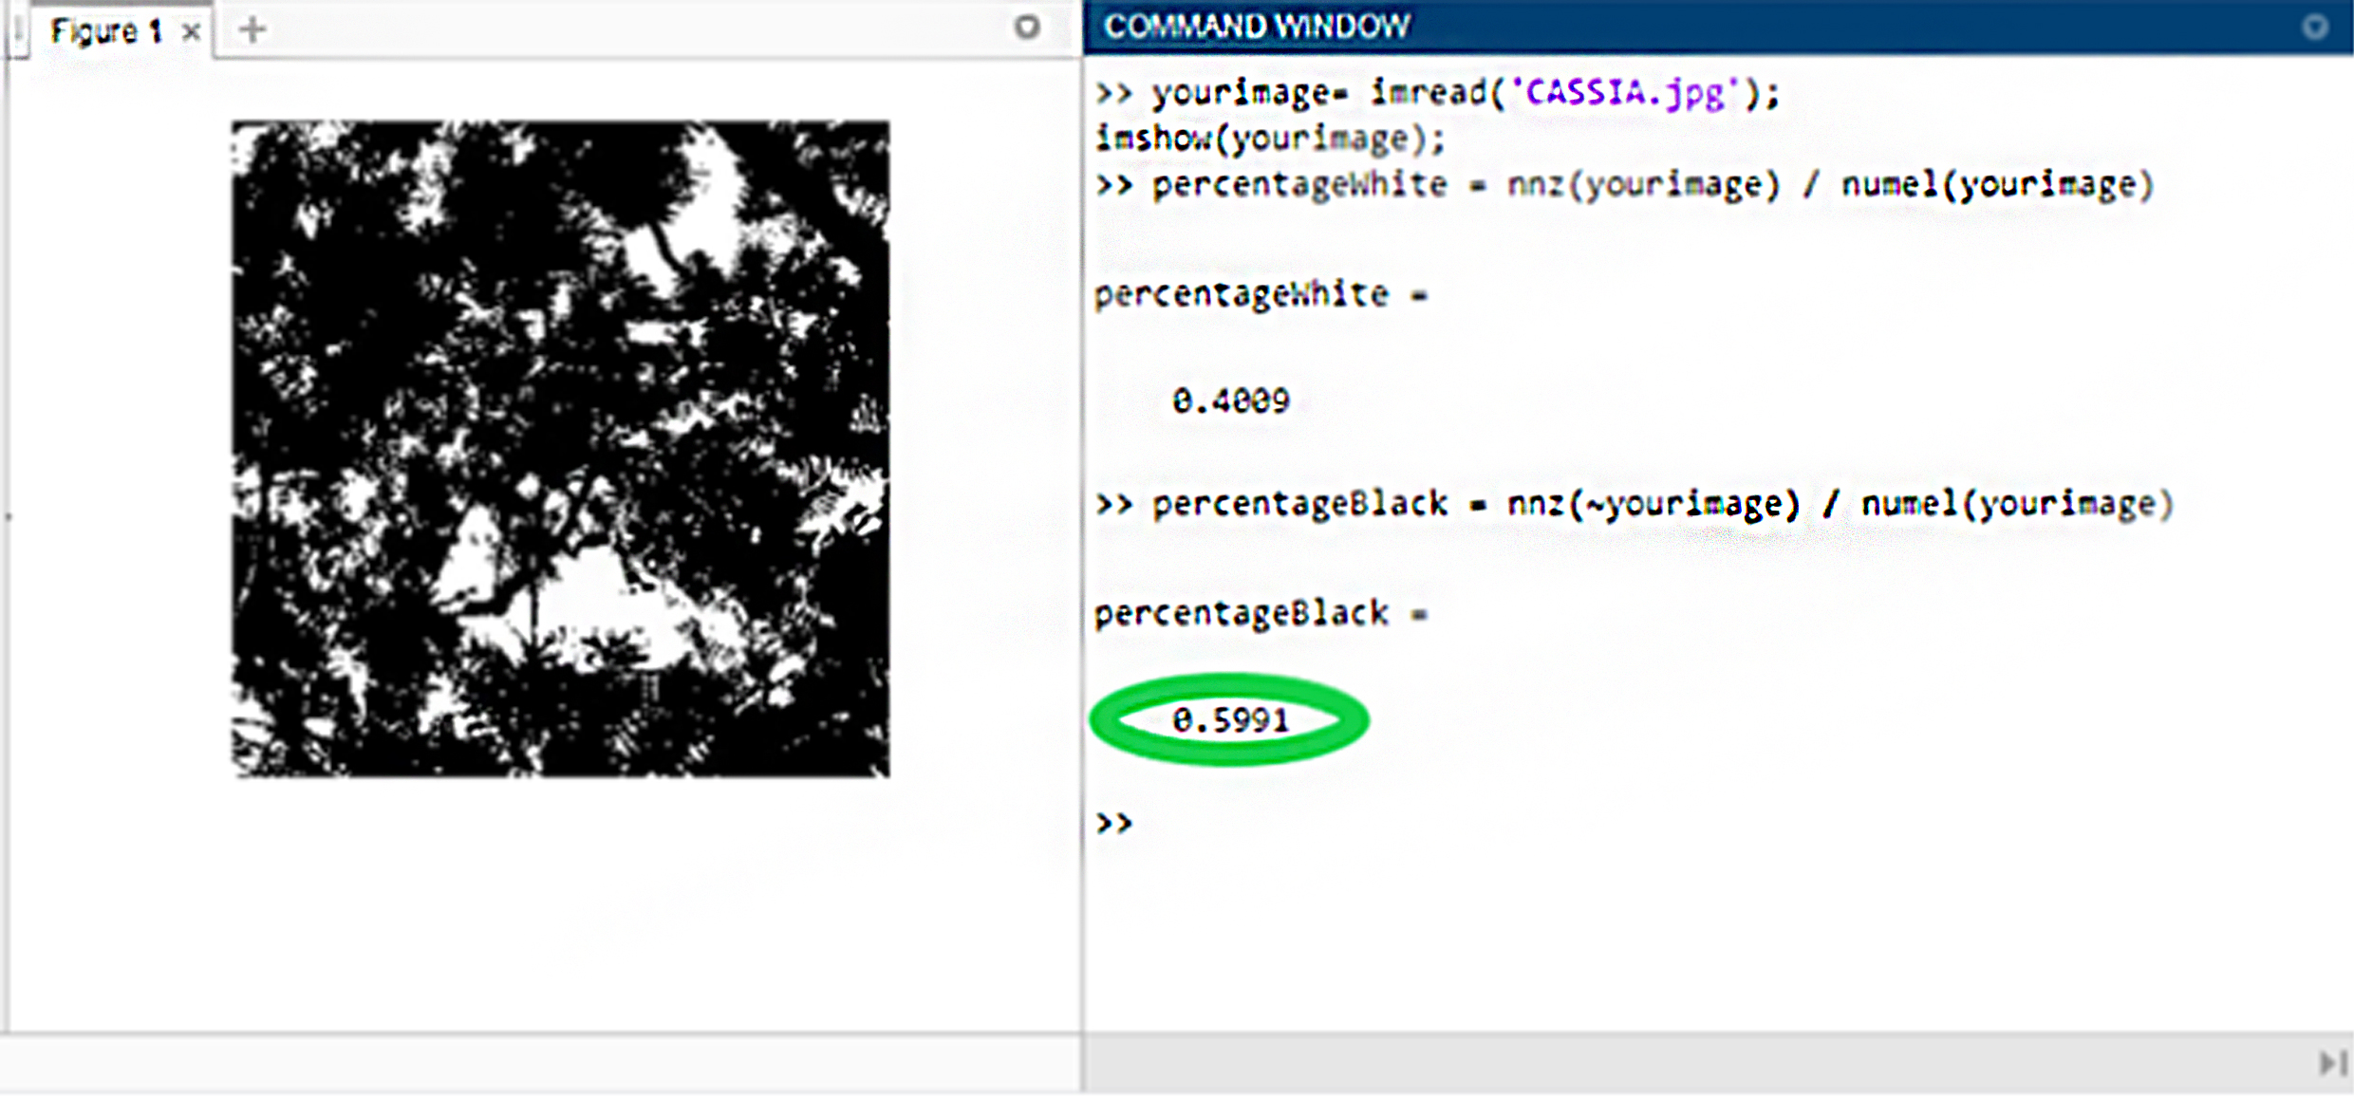The image size is (2354, 1098).
Task: Click the collapsed panel handle left of Figure 1
Action: 18,31
